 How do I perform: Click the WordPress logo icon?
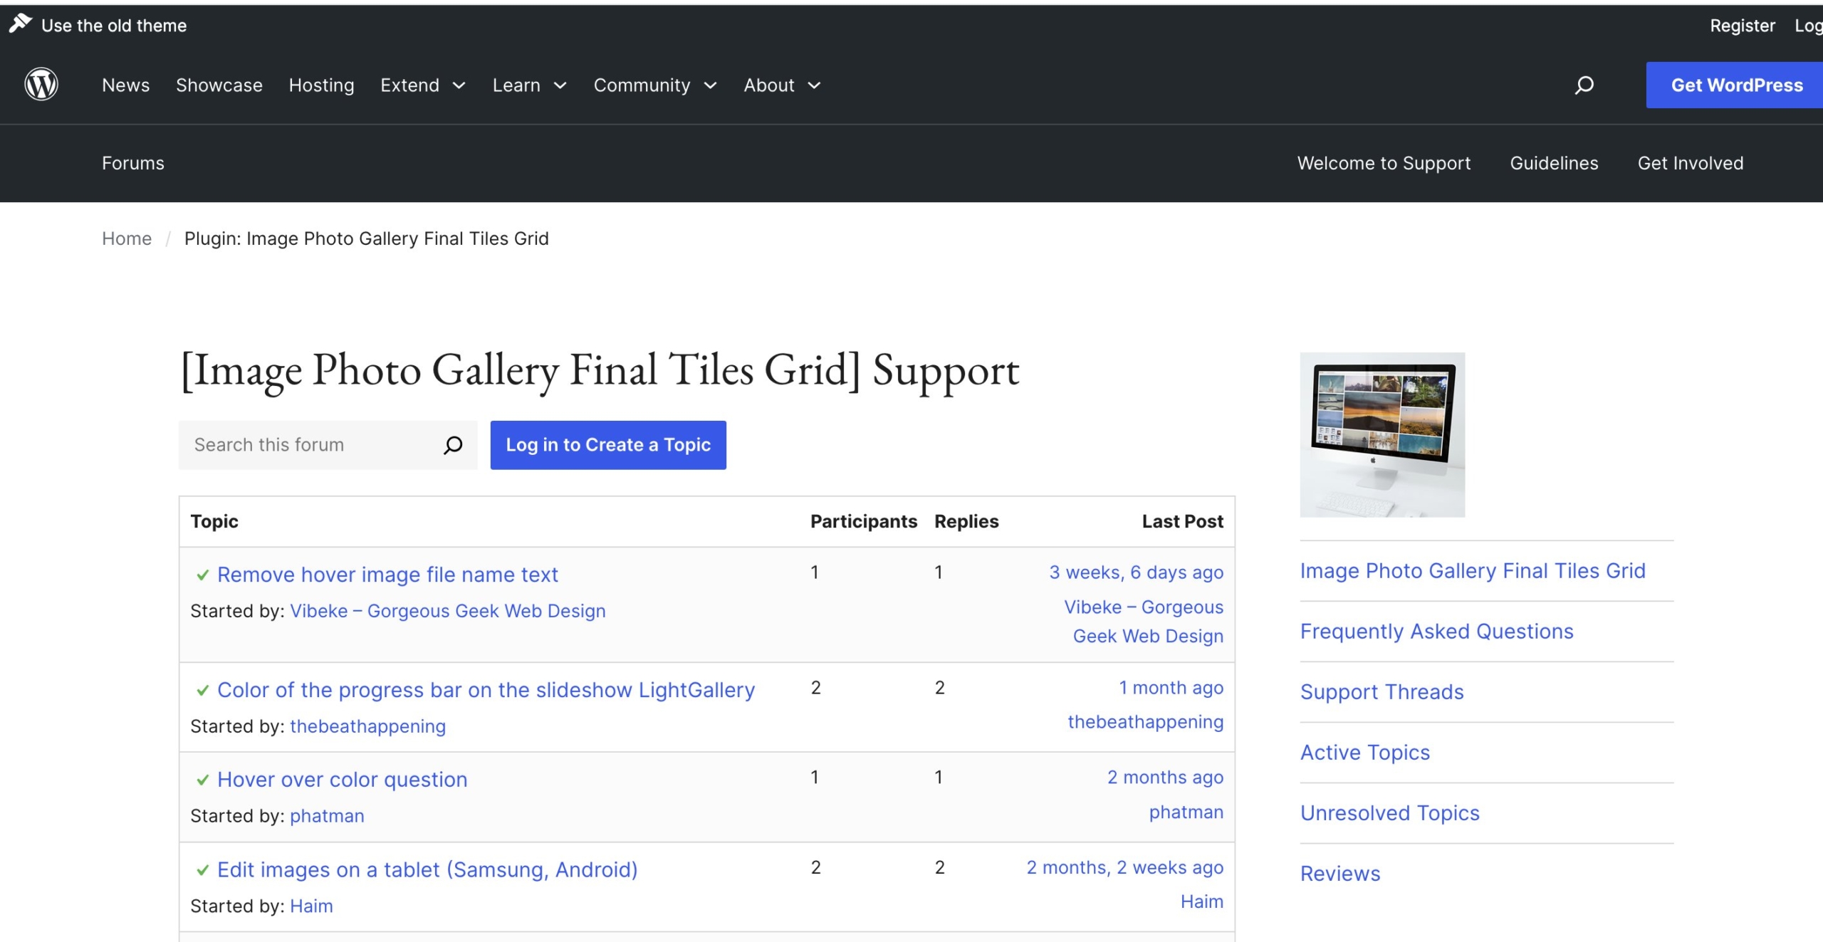coord(41,85)
